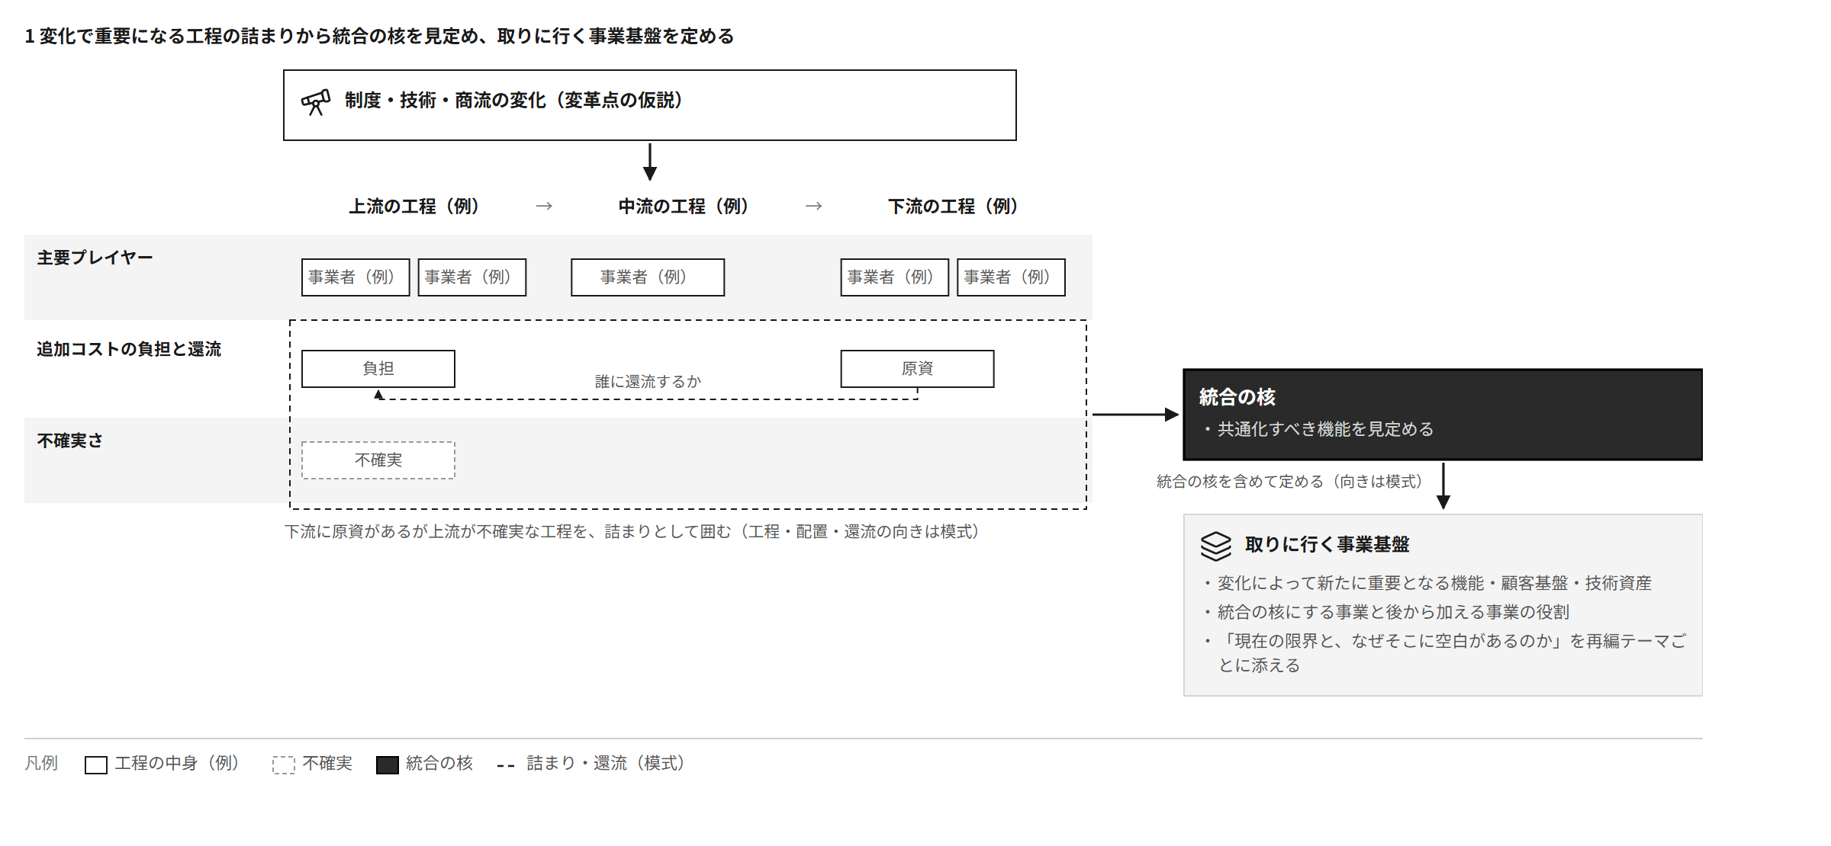
Task: Click the 統合の核 label in the legend
Action: click(x=439, y=764)
